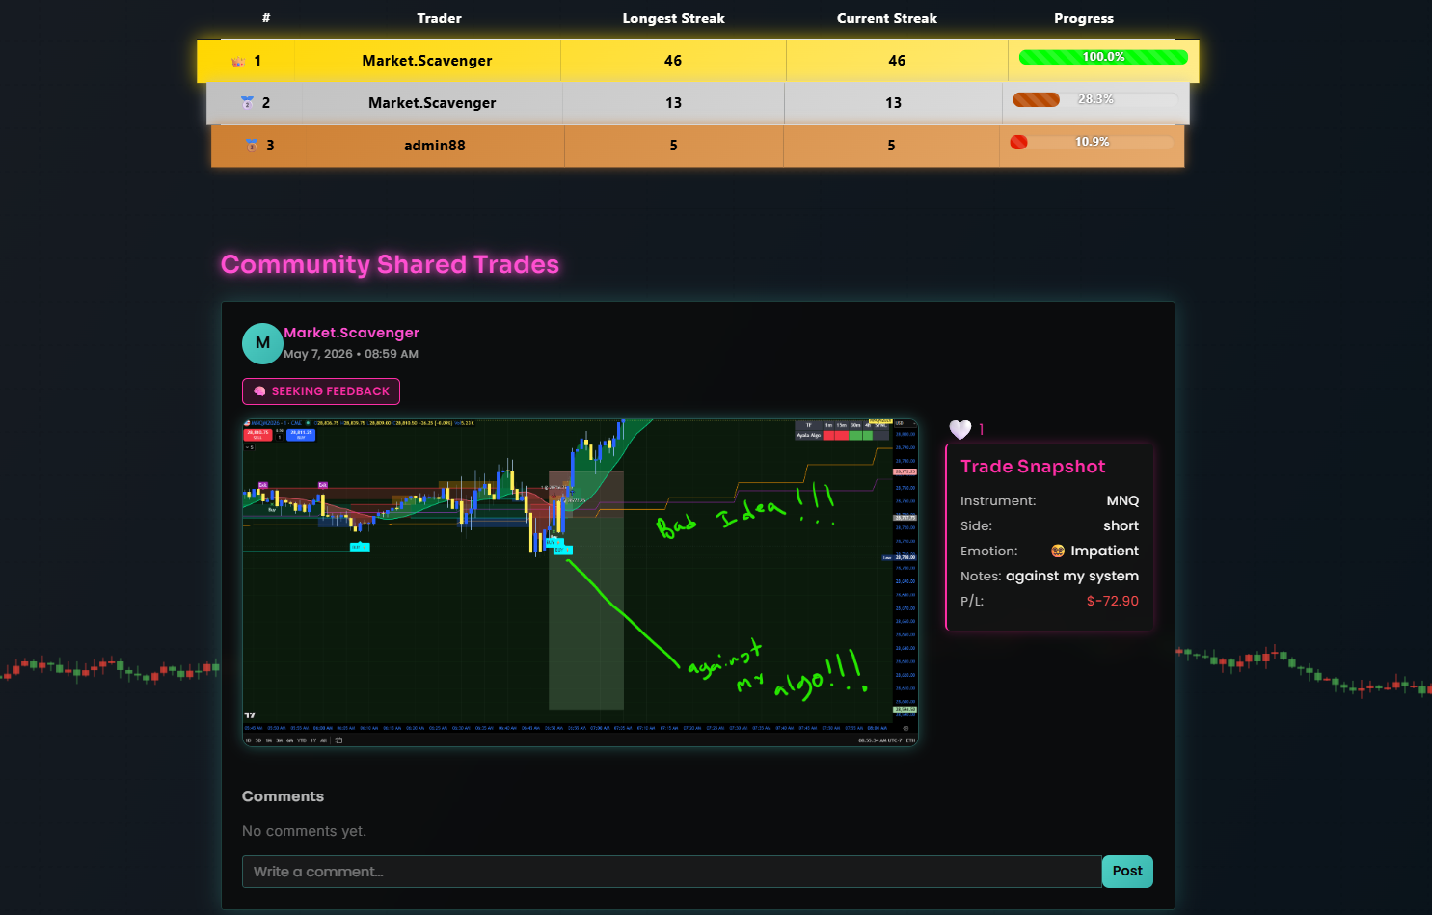
Task: Click the 10.9% progress bar
Action: coord(1092,142)
